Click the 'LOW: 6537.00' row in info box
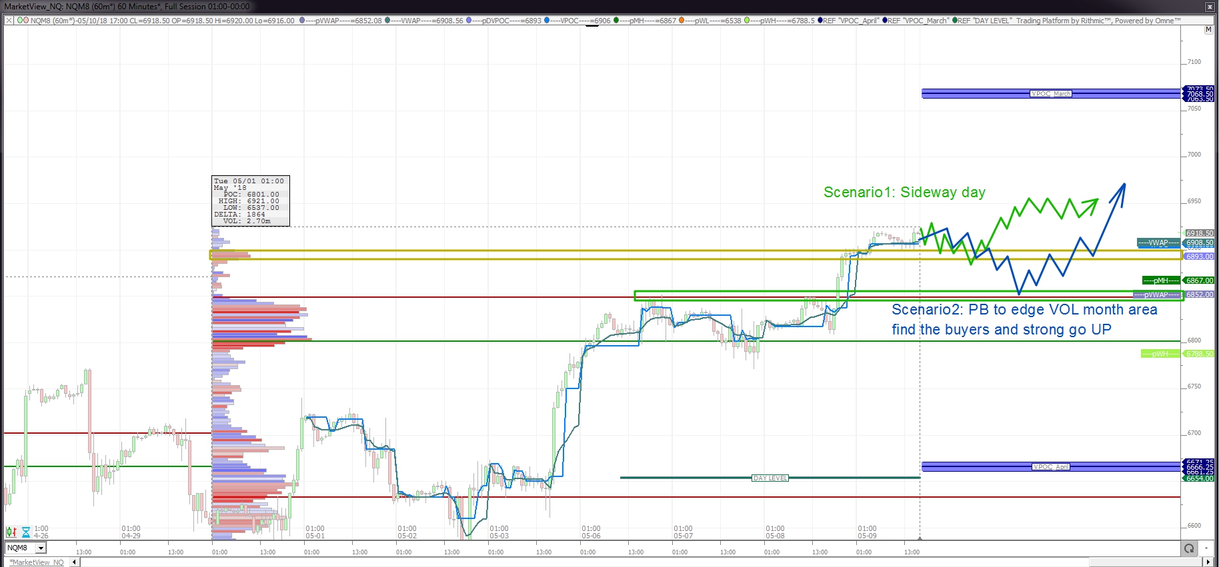 pyautogui.click(x=251, y=208)
